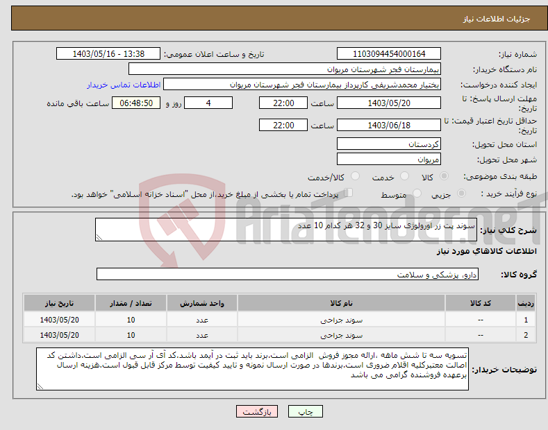Click the general description text area سوند پت زر
Screen dimensions: 548x430
coord(286,230)
